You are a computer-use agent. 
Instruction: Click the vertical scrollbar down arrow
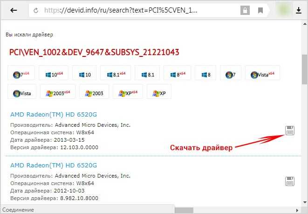(x=305, y=202)
